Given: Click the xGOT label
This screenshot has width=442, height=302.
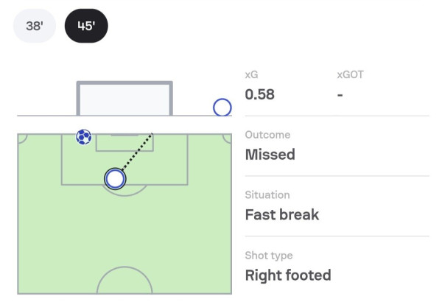Looking at the screenshot, I should coord(350,75).
